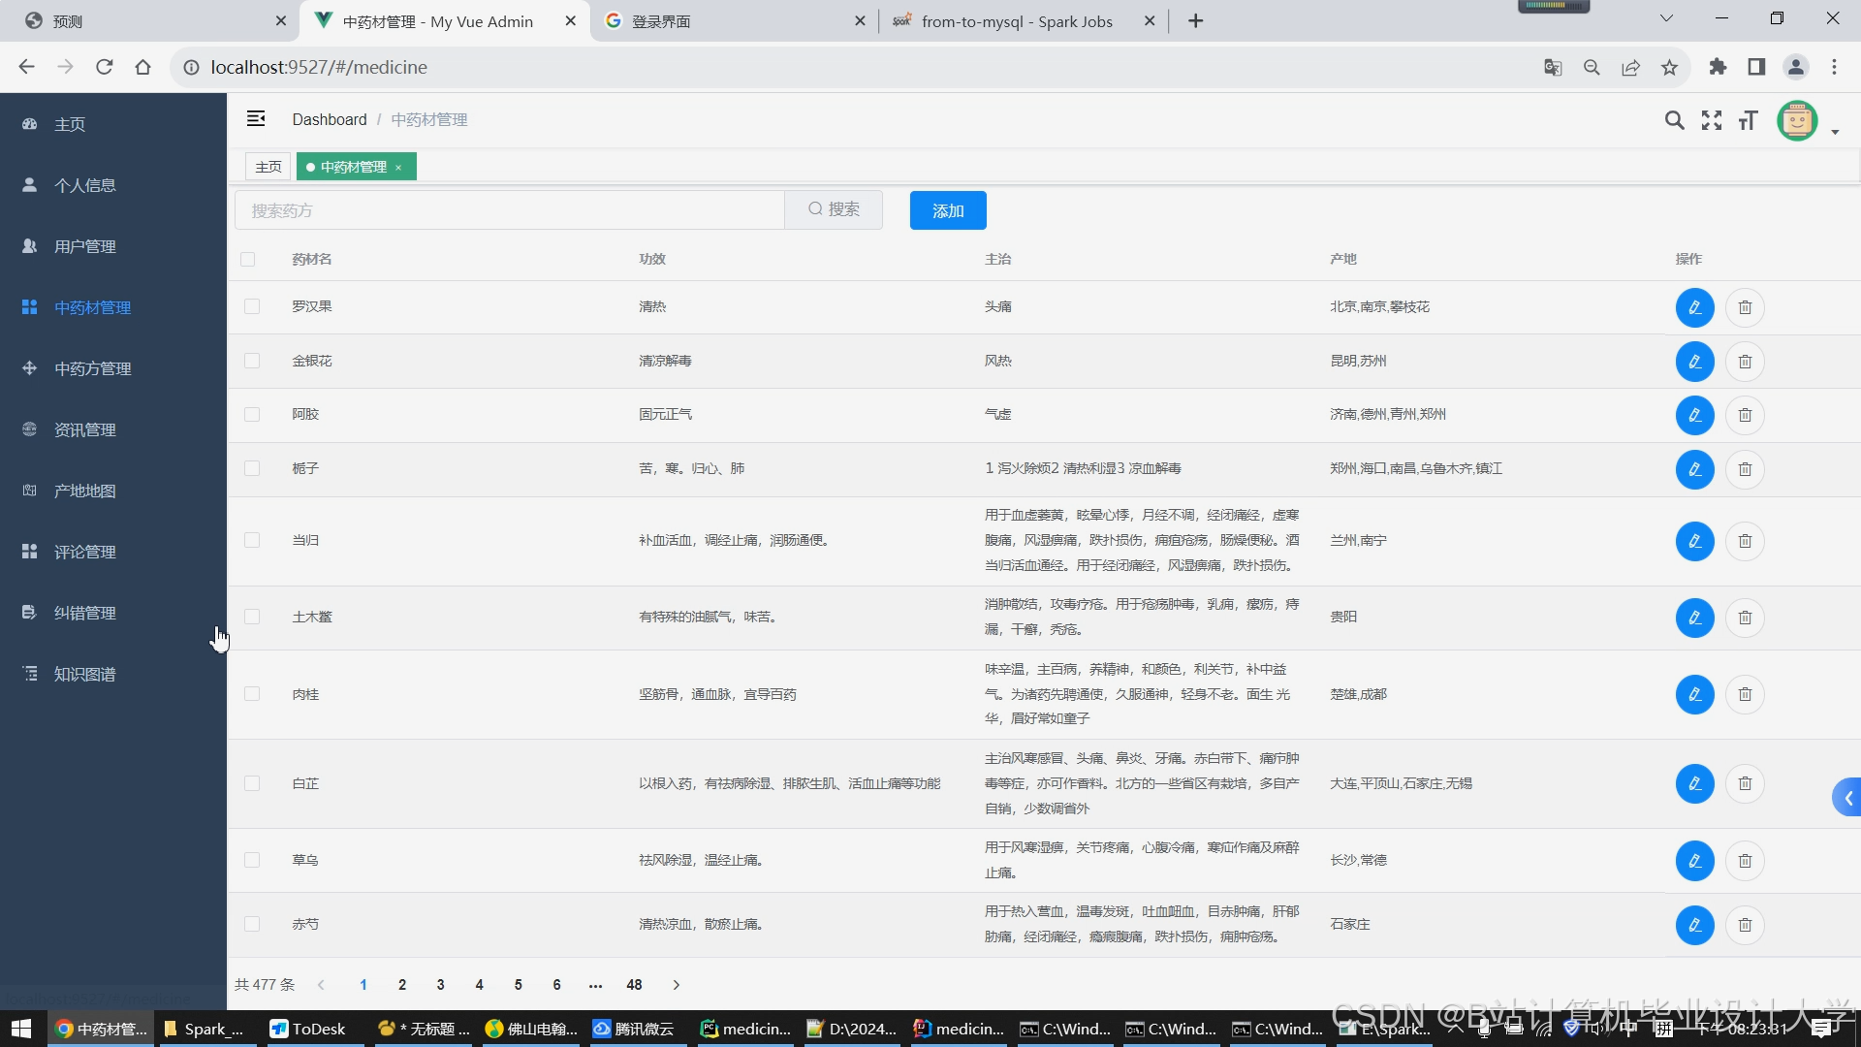
Task: Check the select-all checkbox in table header
Action: pyautogui.click(x=248, y=259)
